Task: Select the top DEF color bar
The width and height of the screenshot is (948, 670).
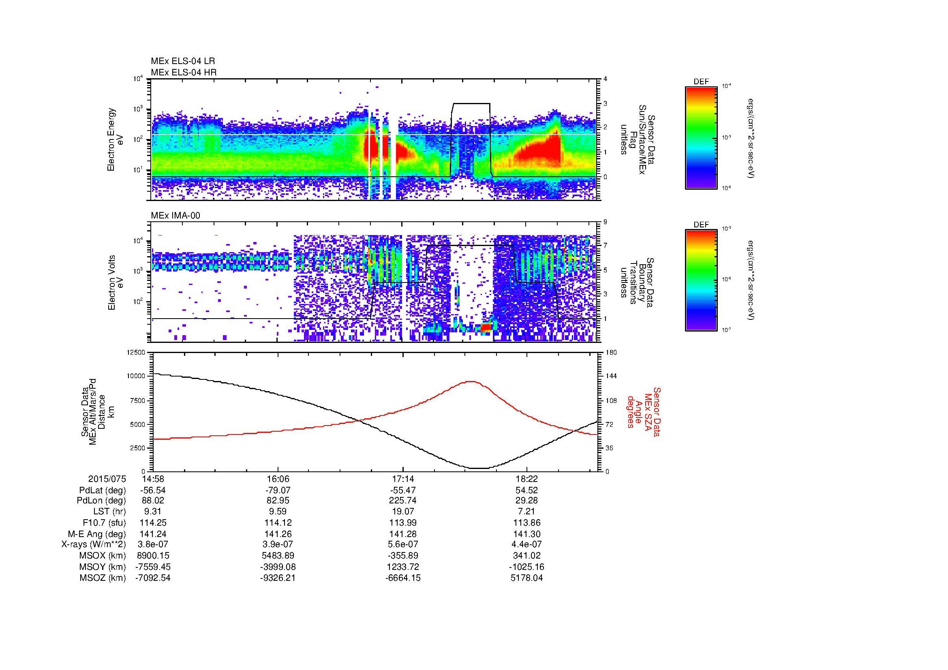Action: point(701,137)
